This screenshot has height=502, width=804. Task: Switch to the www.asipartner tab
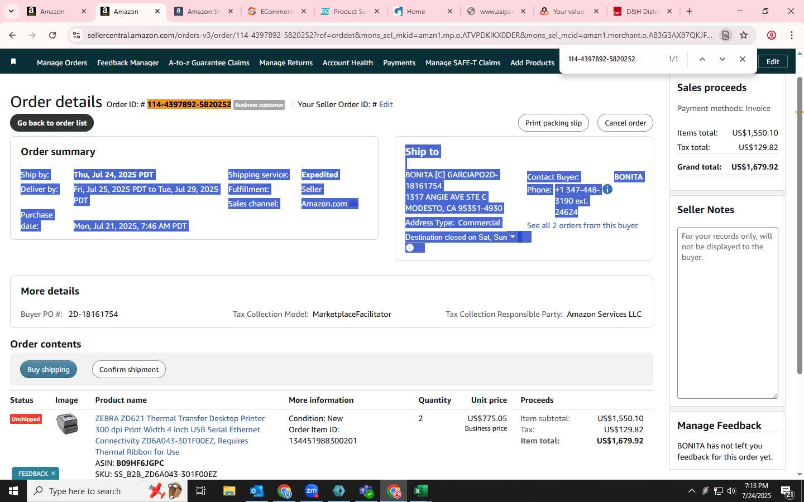click(495, 11)
